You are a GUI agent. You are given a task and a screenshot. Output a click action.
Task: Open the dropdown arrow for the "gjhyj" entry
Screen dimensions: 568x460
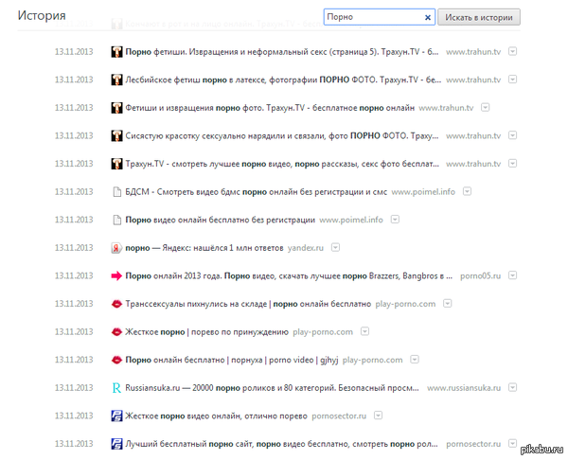pyautogui.click(x=415, y=360)
